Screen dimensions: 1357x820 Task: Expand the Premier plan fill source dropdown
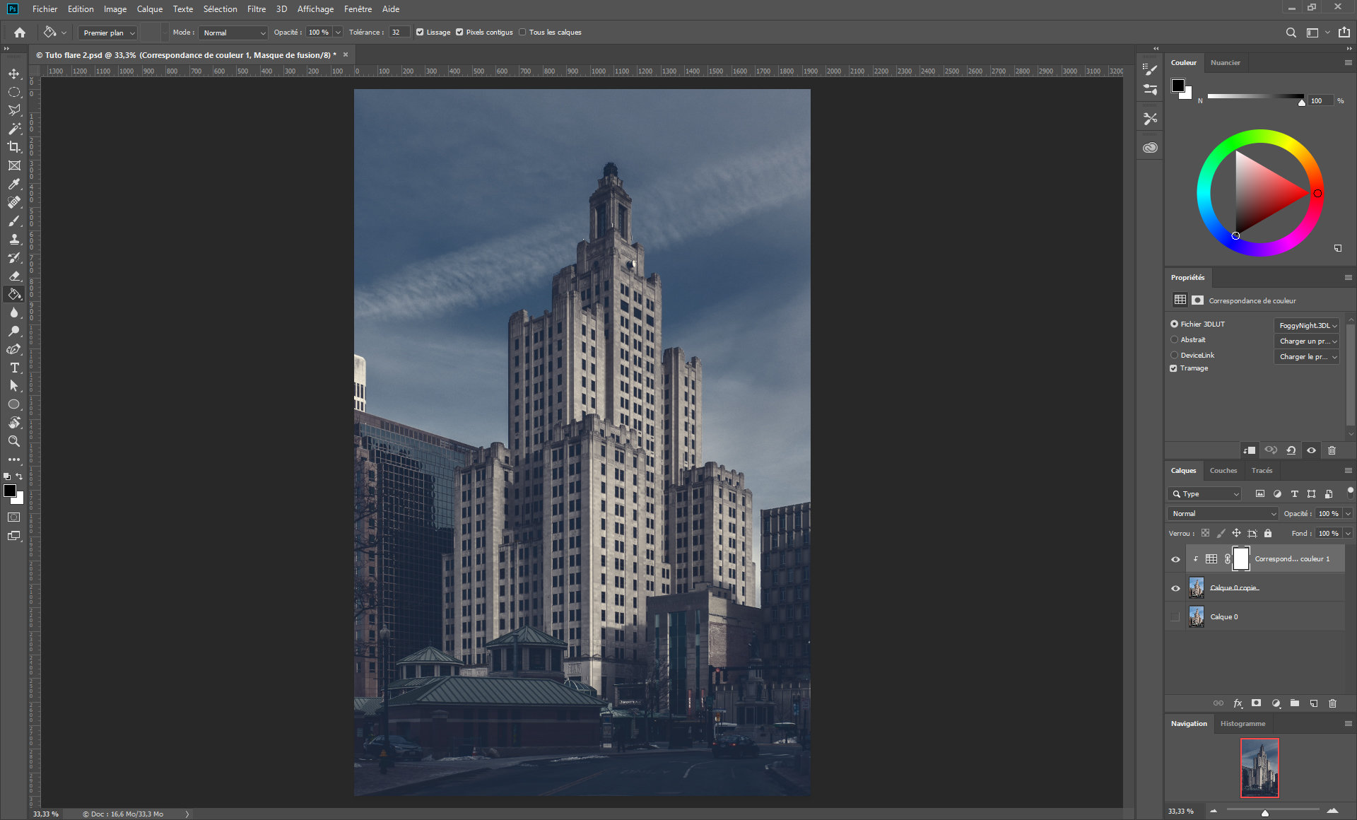109,33
